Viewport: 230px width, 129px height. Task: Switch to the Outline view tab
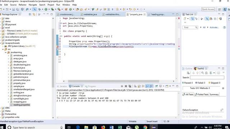tap(187, 68)
